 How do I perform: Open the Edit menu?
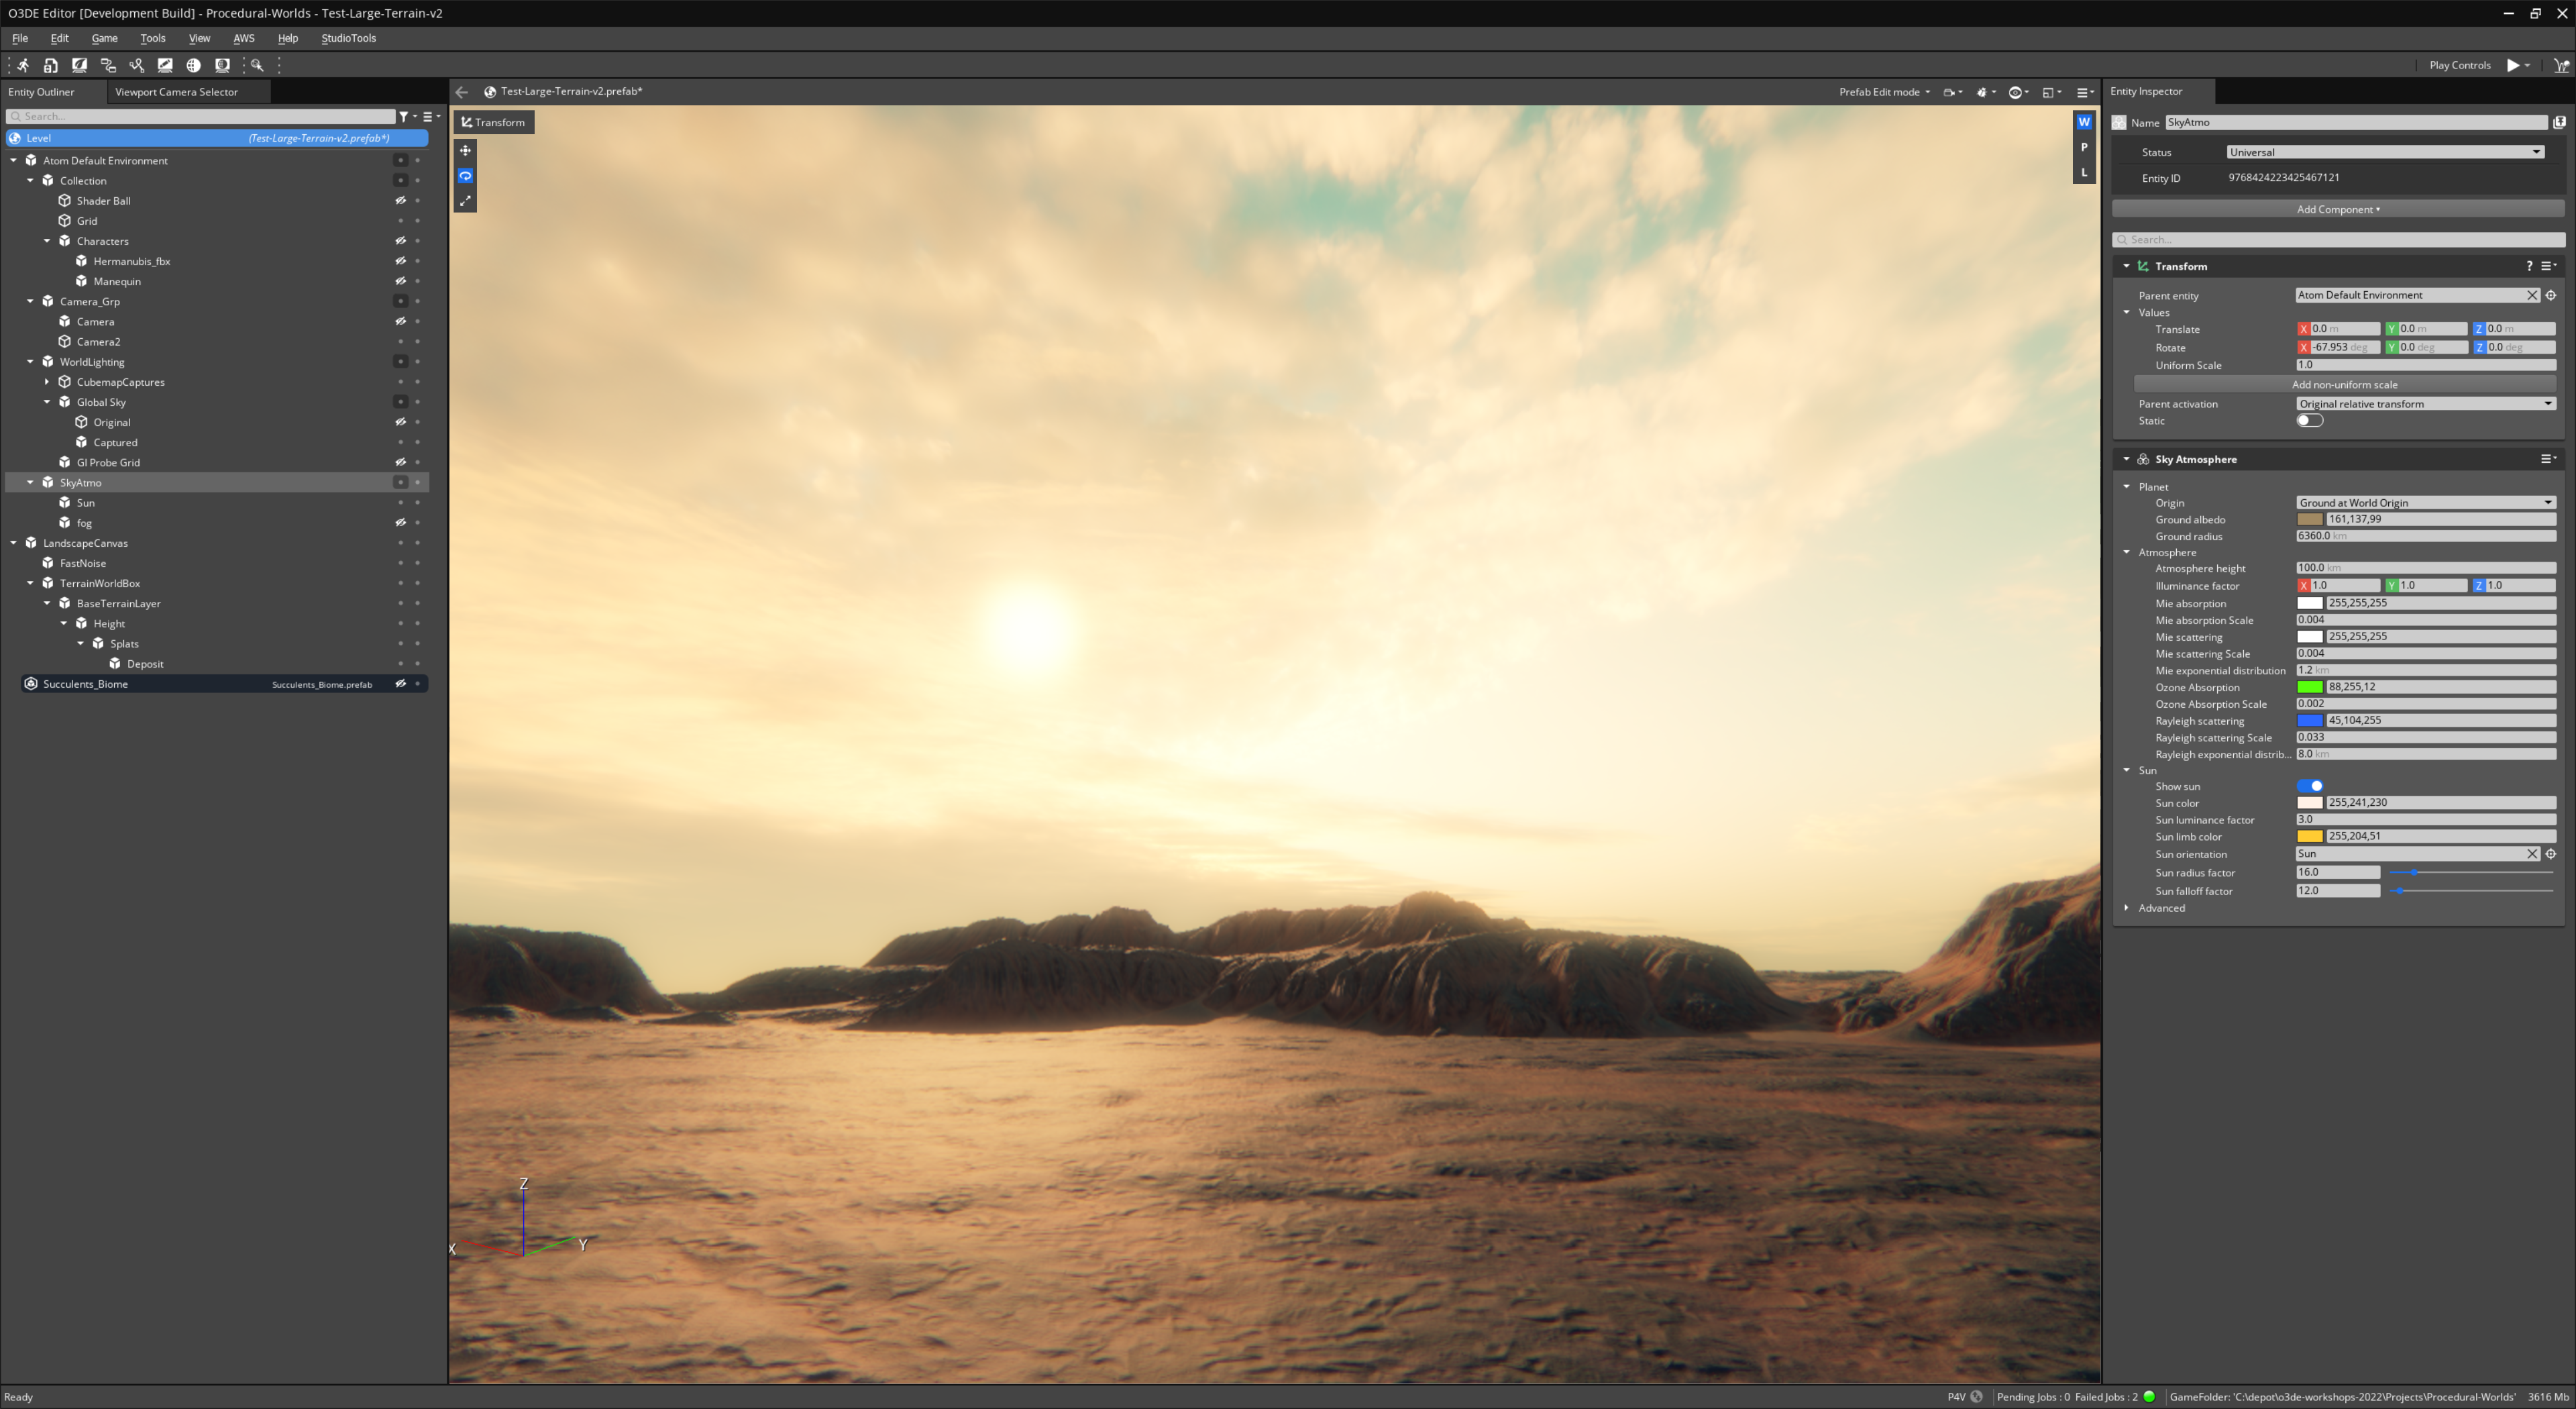tap(60, 38)
